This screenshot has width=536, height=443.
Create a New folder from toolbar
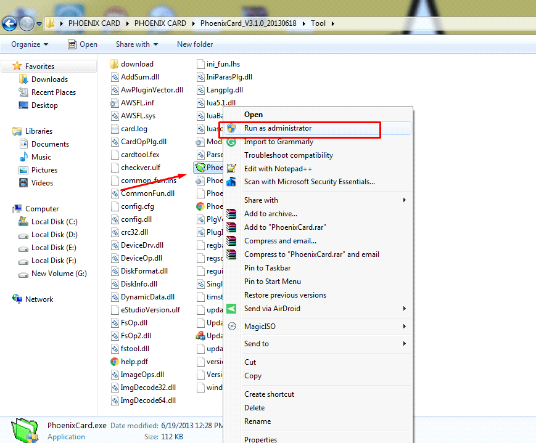(x=195, y=44)
